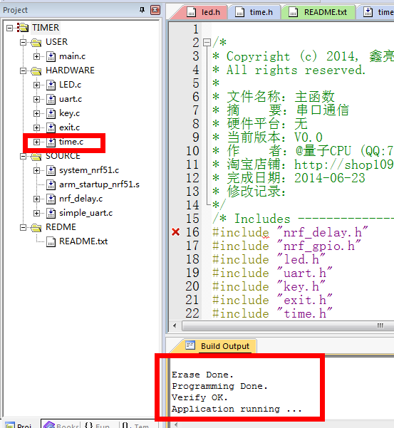394x428 pixels.
Task: Click the arm_startup_nrf51.s file icon
Action: (51, 184)
